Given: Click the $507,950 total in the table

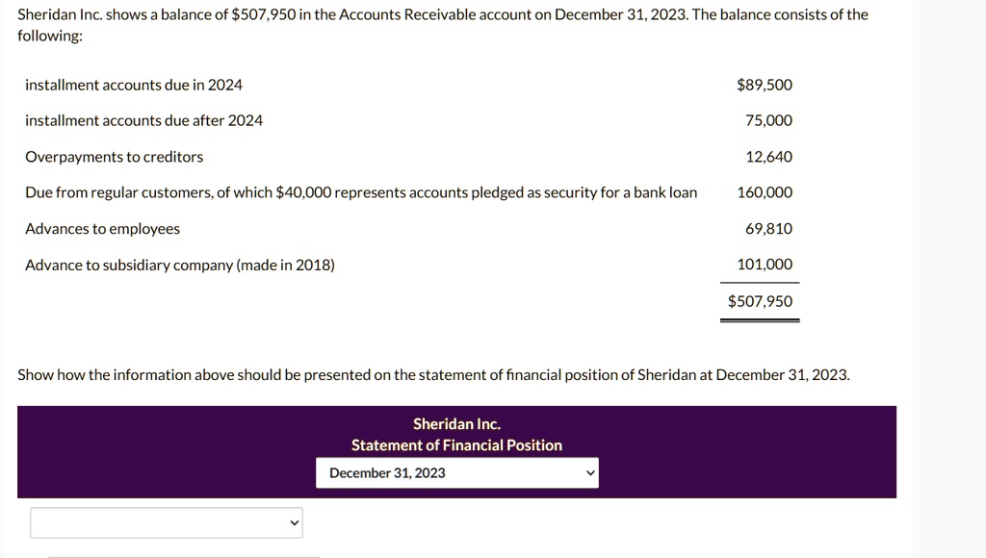Looking at the screenshot, I should pos(761,302).
